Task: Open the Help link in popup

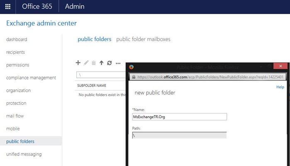Action: 280,87
